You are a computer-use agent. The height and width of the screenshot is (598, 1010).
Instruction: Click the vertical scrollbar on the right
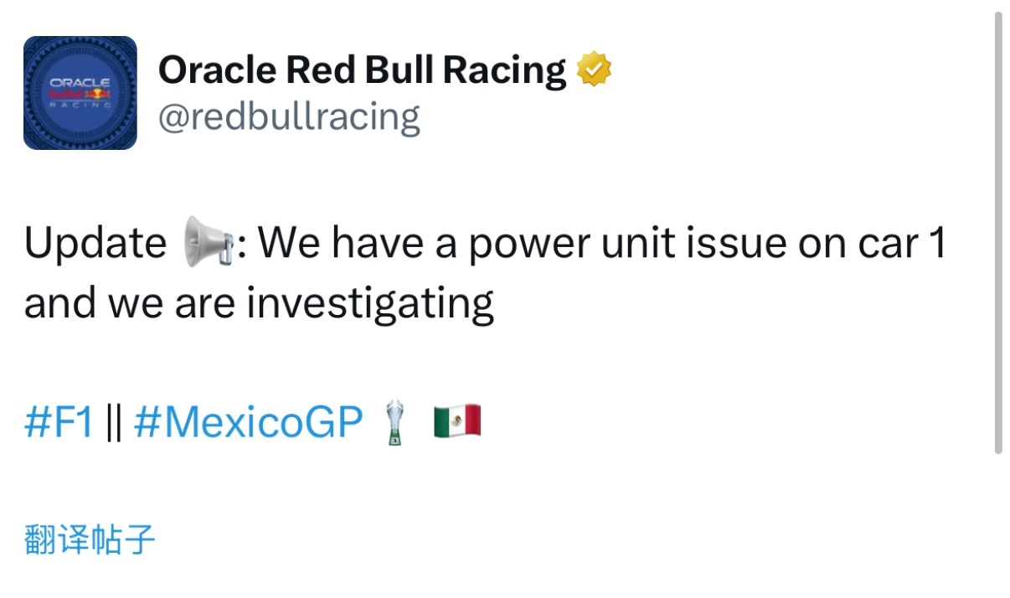(997, 235)
